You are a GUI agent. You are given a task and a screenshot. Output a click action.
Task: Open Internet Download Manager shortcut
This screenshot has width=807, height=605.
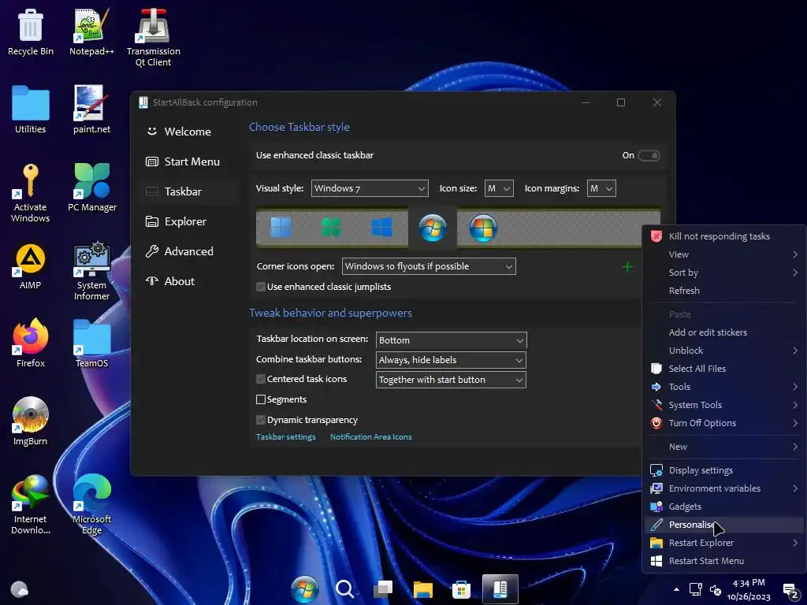point(31,505)
